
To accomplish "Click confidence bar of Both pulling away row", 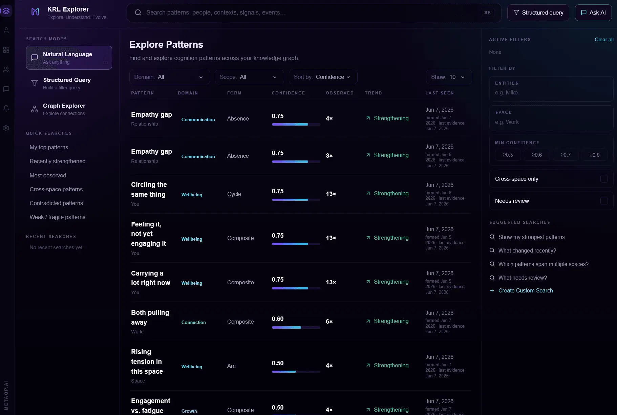I will (296, 328).
